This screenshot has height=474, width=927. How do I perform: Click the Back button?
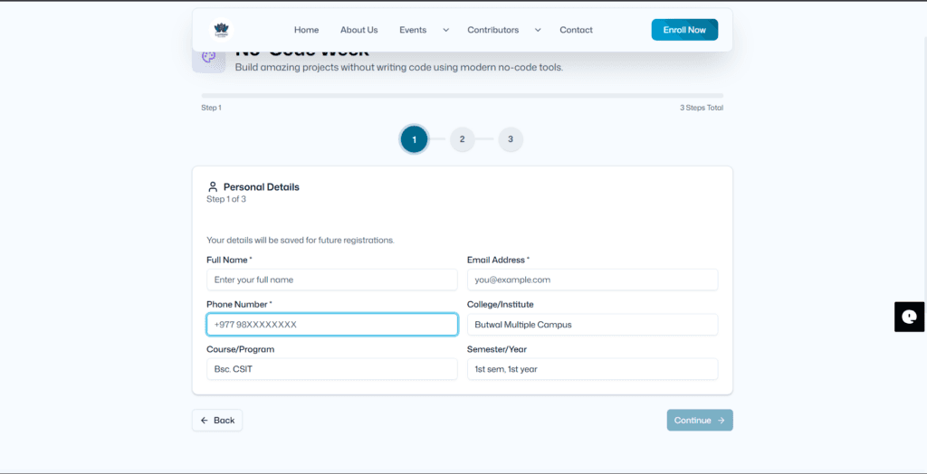point(217,421)
